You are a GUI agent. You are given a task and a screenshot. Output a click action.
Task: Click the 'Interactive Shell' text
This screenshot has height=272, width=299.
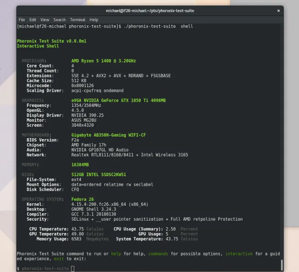point(38,46)
